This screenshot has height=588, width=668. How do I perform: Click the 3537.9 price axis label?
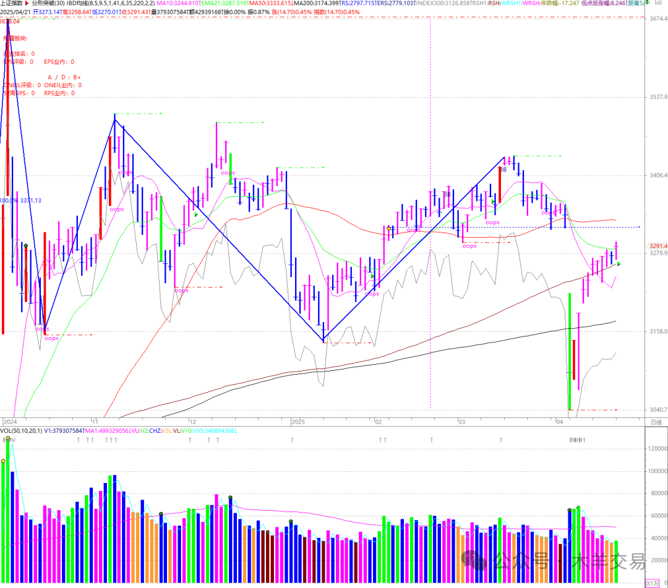(658, 97)
